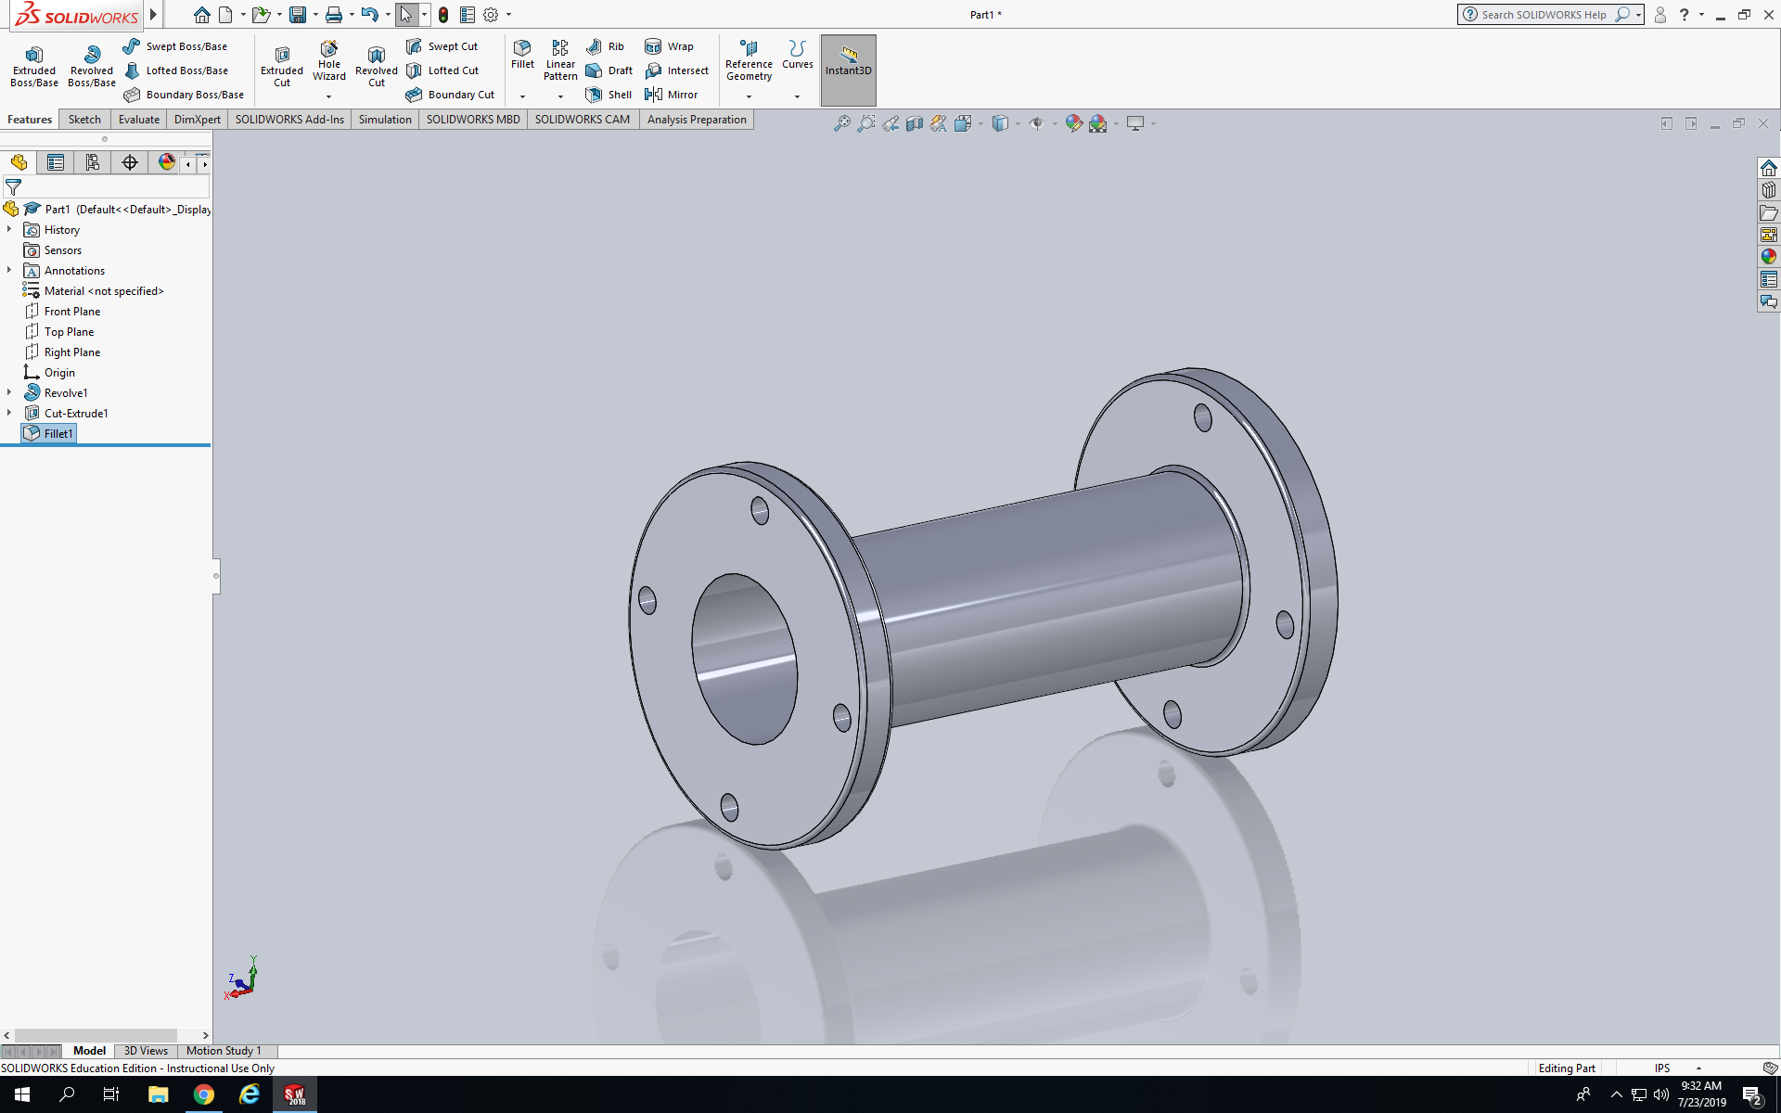Click the Search SOLIDWORKS Help field
1781x1113 pixels.
(x=1544, y=15)
